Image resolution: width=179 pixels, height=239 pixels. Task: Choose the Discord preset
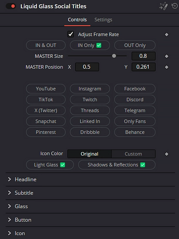pyautogui.click(x=135, y=100)
